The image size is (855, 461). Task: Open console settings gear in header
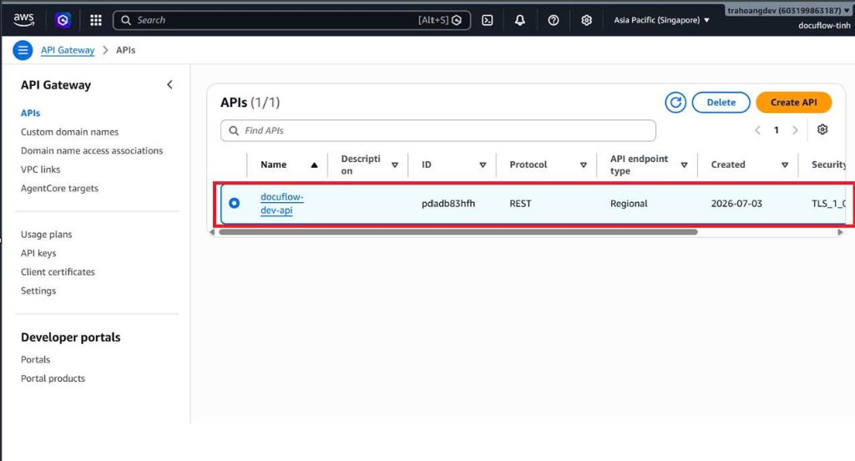(x=587, y=20)
